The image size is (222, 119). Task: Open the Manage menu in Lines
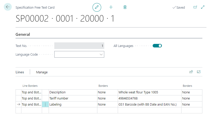pyautogui.click(x=42, y=72)
